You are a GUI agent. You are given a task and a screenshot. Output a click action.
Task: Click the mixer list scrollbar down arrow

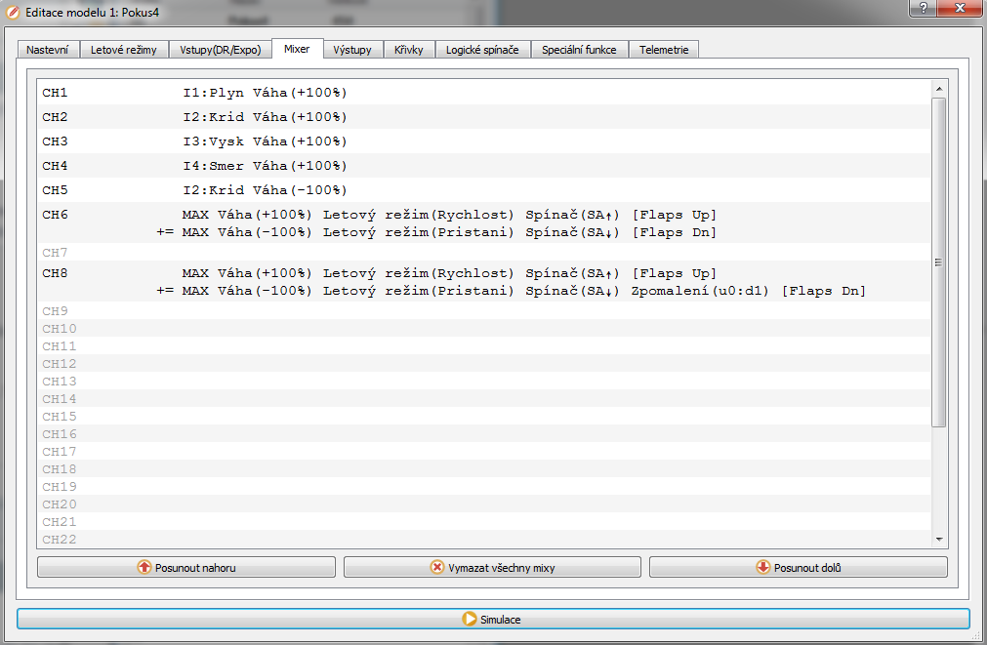coord(939,540)
